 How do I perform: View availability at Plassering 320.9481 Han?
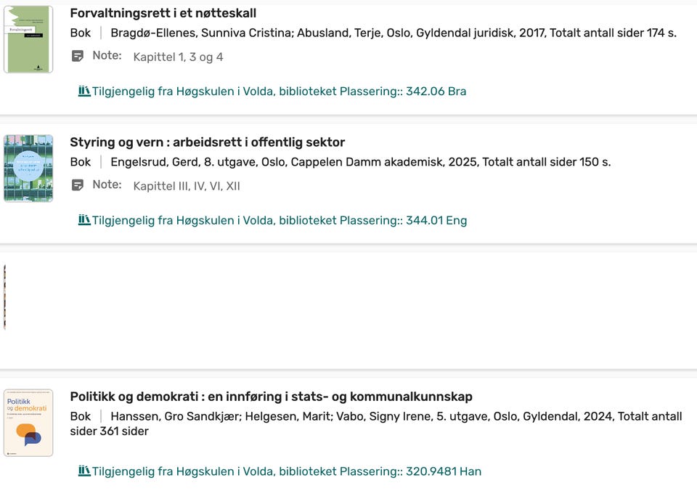pyautogui.click(x=286, y=471)
